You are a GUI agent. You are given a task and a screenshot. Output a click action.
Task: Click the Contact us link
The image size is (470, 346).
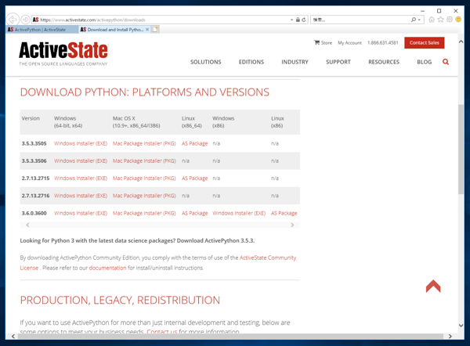coord(162,332)
